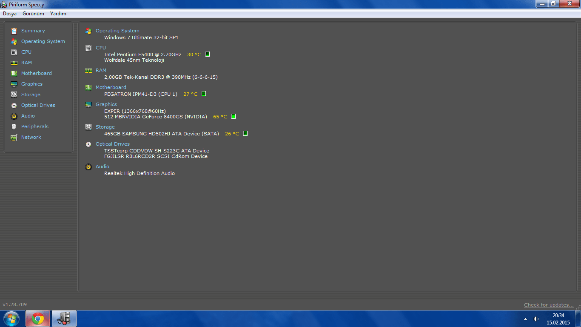Select Optical Drives in the sidebar

click(x=38, y=105)
